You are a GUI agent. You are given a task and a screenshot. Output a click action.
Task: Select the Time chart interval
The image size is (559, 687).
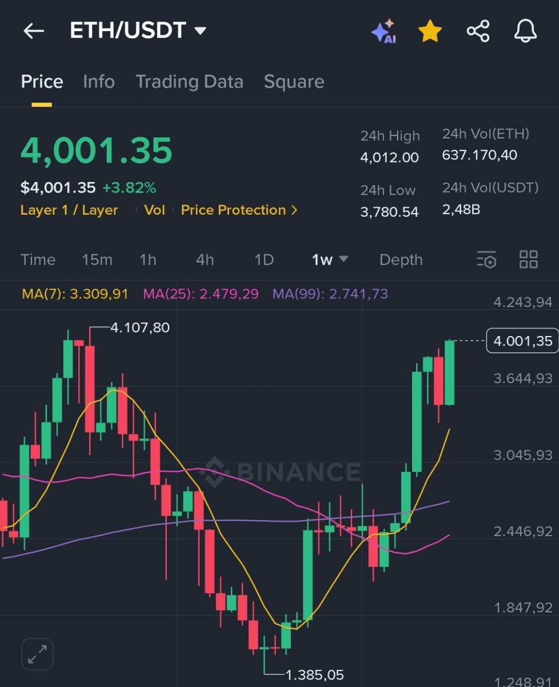[x=38, y=260]
